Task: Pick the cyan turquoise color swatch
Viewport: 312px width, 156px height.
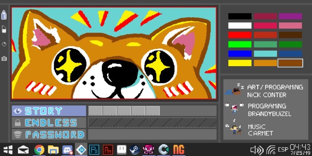Action: point(265,53)
